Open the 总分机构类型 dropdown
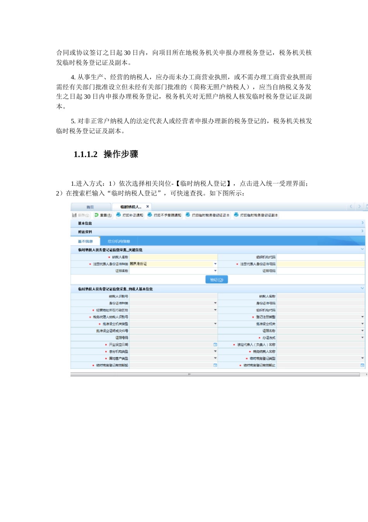The height and width of the screenshot is (522, 368). tap(215, 351)
